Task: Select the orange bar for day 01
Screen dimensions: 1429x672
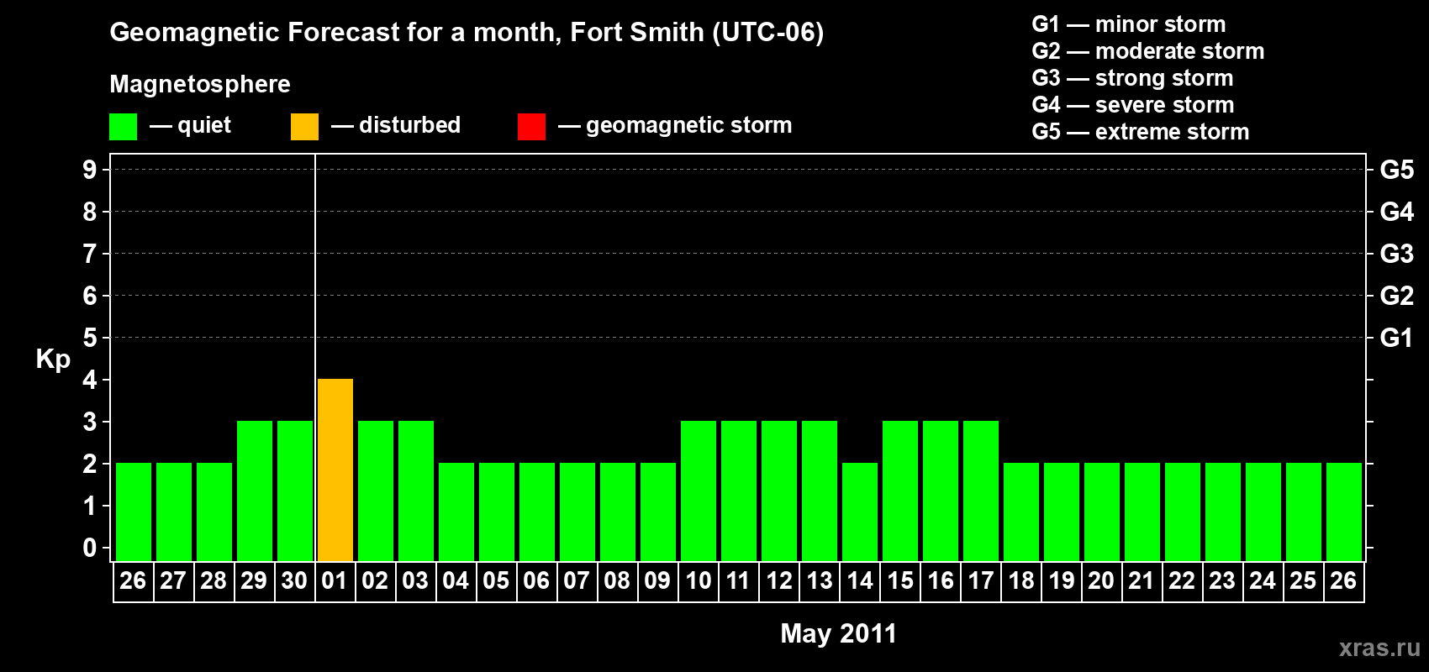Action: [x=335, y=470]
